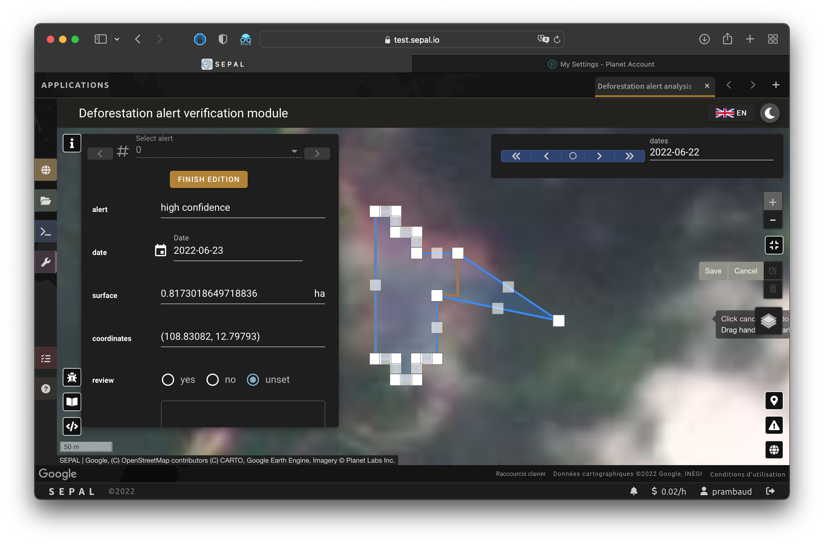Open the documentation book icon
Image resolution: width=824 pixels, height=545 pixels.
[x=72, y=402]
